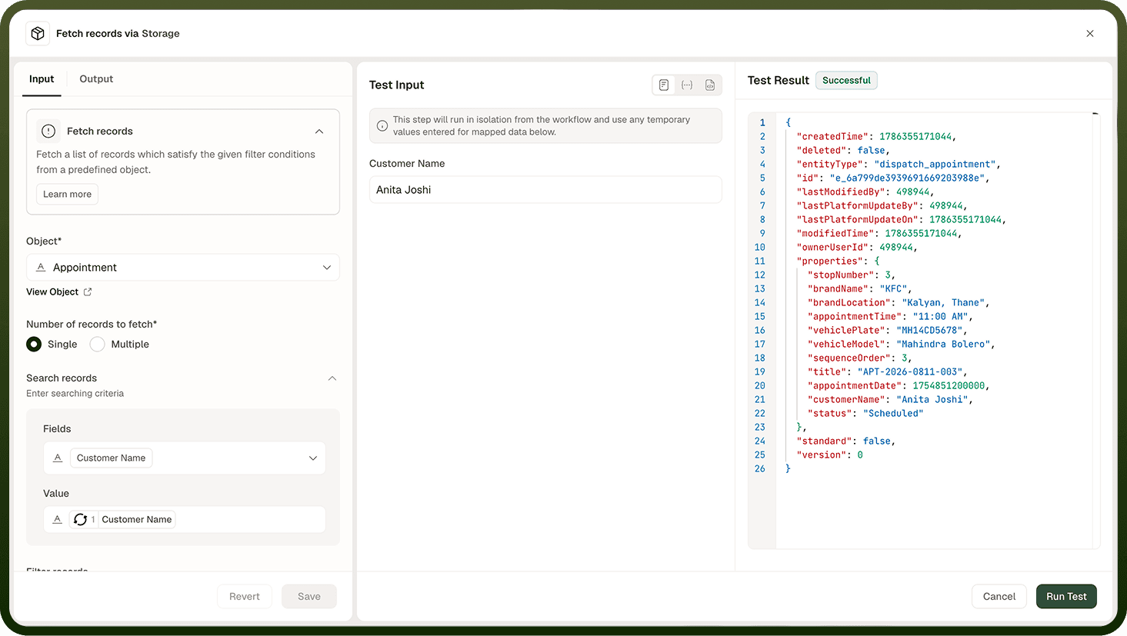Click the Customer Name test input field
The height and width of the screenshot is (636, 1127).
(545, 190)
